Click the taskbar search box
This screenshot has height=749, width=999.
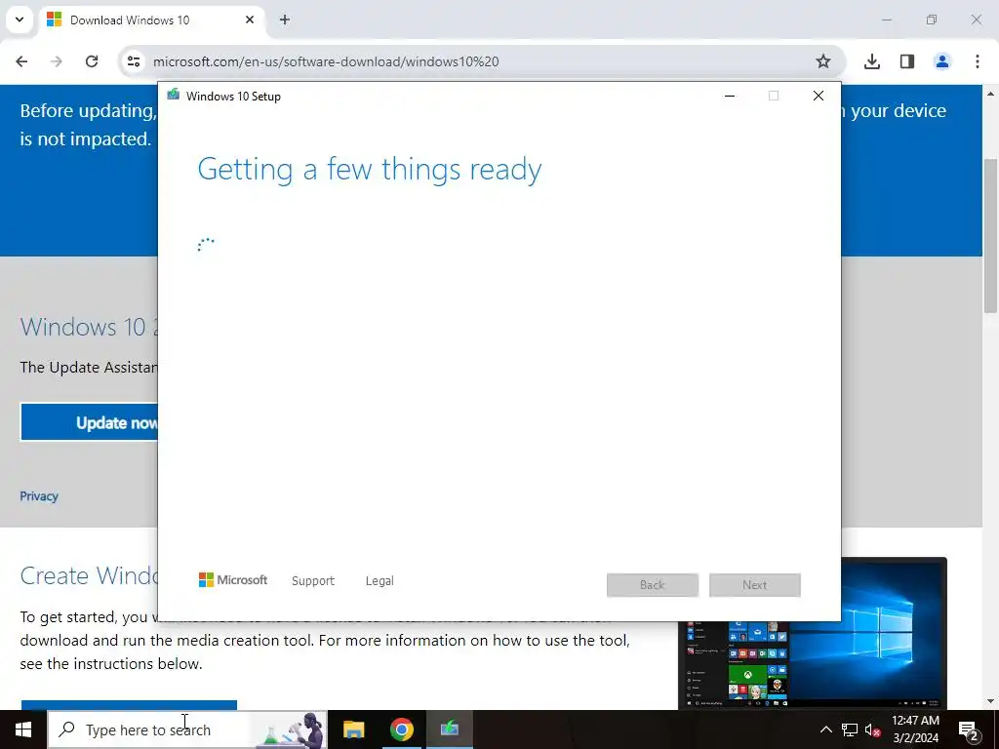click(187, 729)
